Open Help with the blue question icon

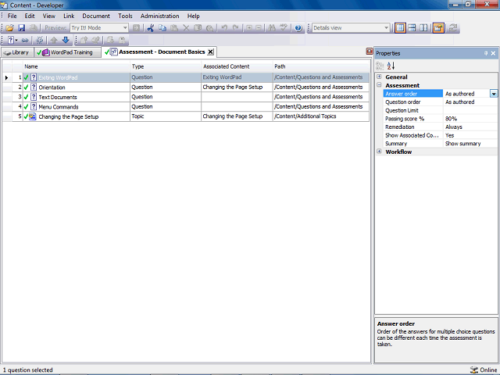pos(298,28)
